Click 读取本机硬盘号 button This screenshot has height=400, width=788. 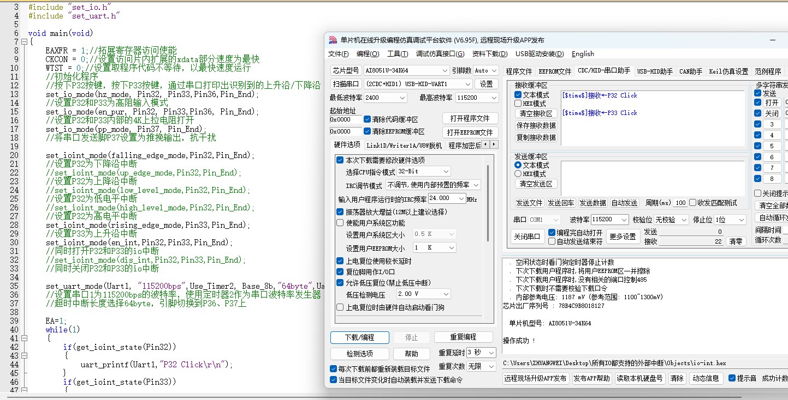[x=641, y=378]
